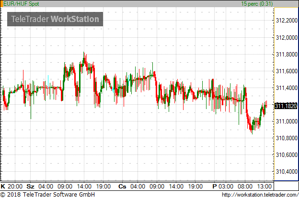Click the 311,4000 price axis label
This screenshot has width=299, height=199.
click(287, 88)
